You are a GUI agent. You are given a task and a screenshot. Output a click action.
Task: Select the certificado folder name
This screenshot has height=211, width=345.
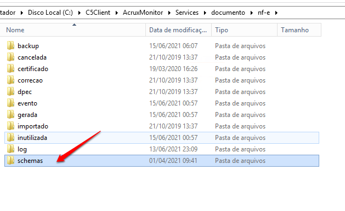click(x=33, y=69)
